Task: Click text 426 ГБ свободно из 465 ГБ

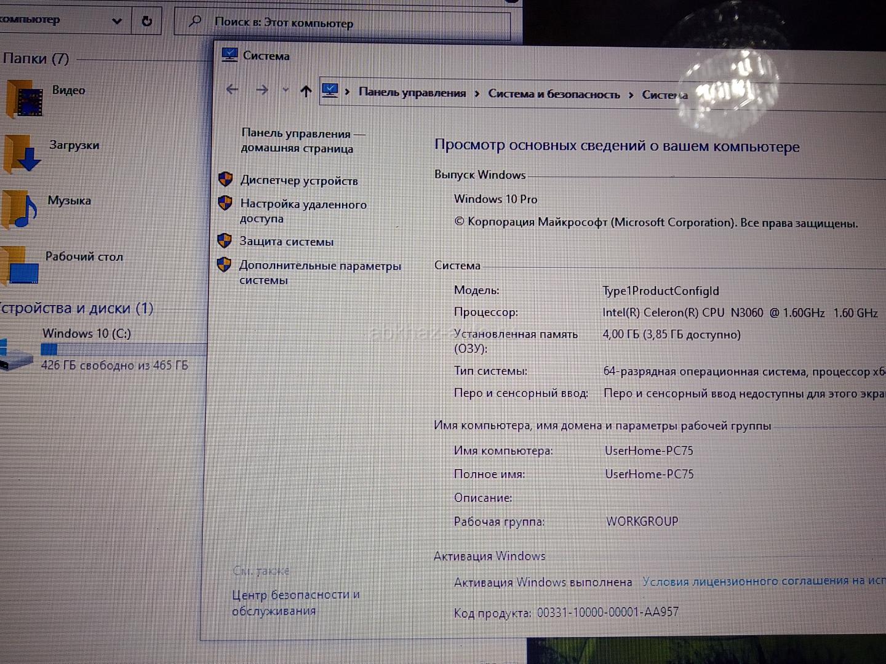Action: [x=114, y=365]
